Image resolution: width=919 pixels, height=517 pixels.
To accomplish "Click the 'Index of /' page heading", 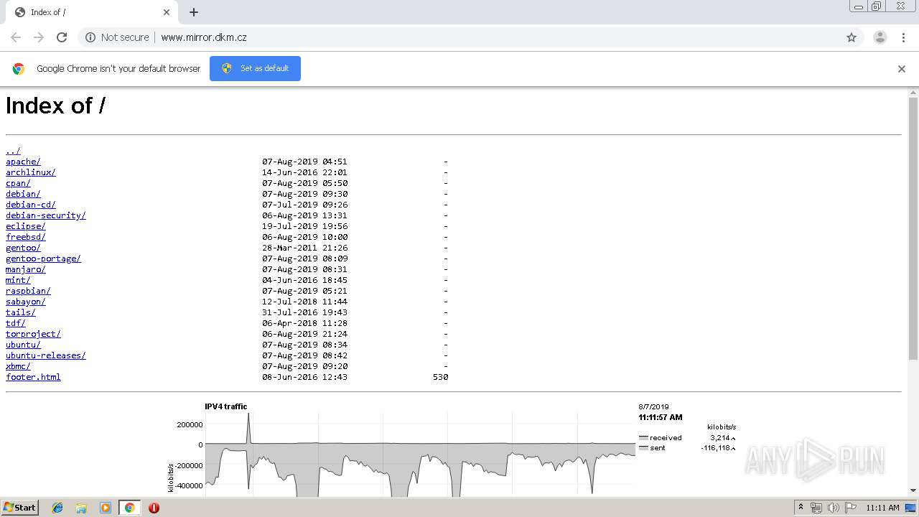I will pos(56,106).
